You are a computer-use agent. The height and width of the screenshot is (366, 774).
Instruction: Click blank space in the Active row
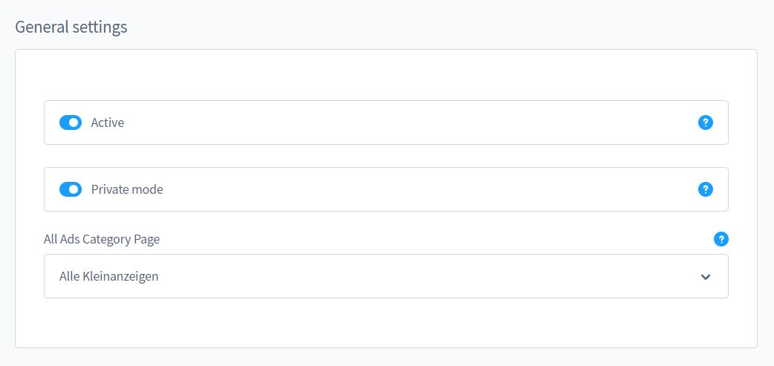(409, 122)
